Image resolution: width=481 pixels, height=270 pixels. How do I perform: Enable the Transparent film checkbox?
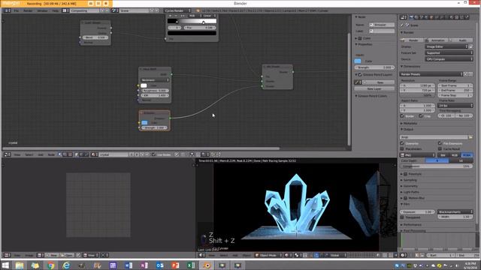(x=402, y=217)
